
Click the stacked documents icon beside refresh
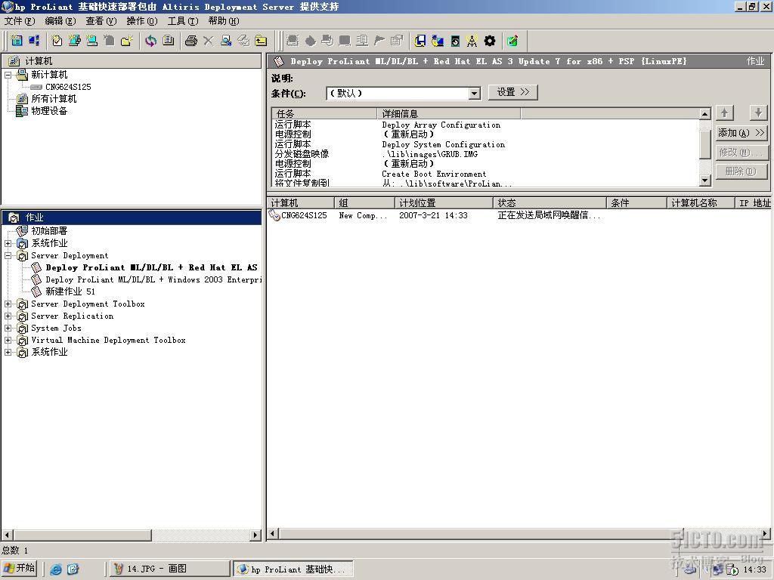point(169,41)
